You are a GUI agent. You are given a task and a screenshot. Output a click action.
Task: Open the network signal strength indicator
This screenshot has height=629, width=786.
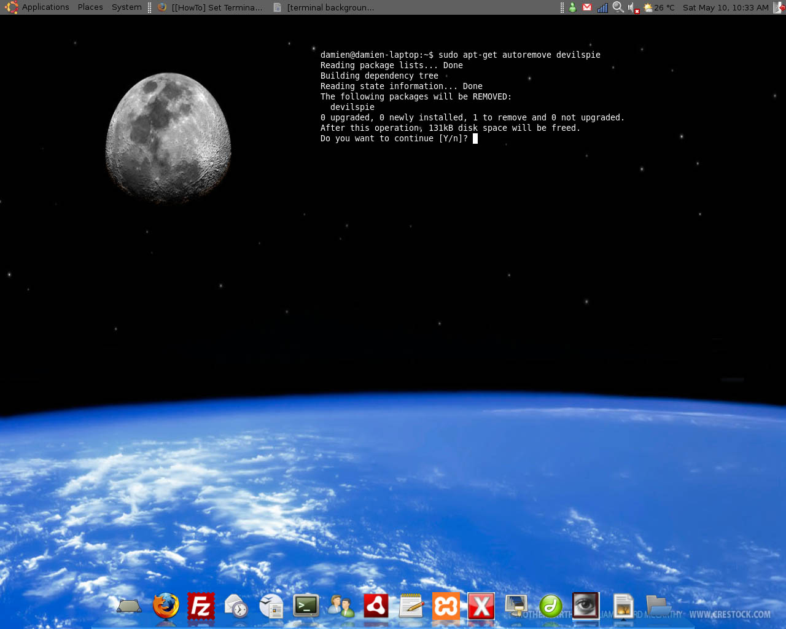602,7
